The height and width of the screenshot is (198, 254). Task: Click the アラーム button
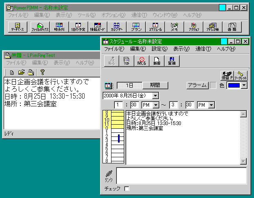click(197, 85)
